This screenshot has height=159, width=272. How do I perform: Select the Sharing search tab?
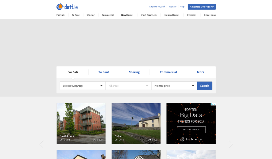(x=134, y=72)
